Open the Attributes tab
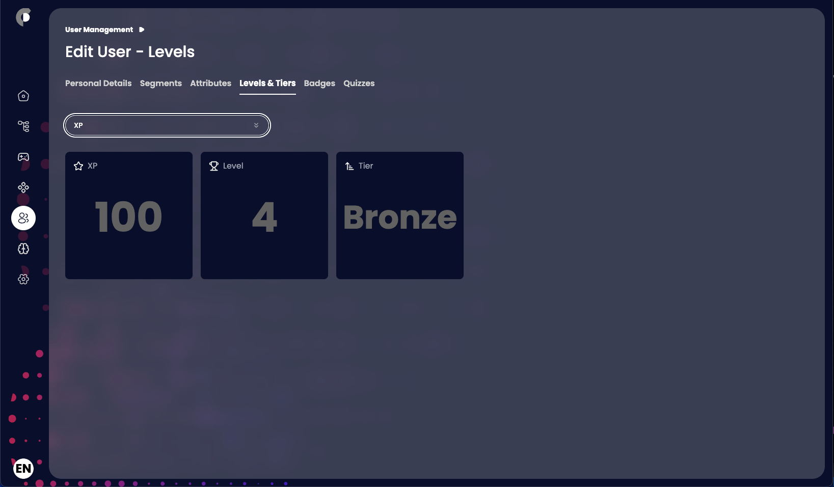834x487 pixels. click(210, 83)
